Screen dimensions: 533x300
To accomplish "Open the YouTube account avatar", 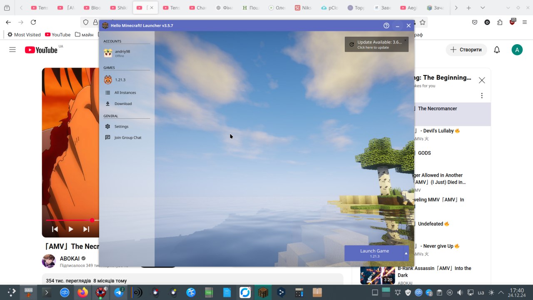I will pos(517,50).
